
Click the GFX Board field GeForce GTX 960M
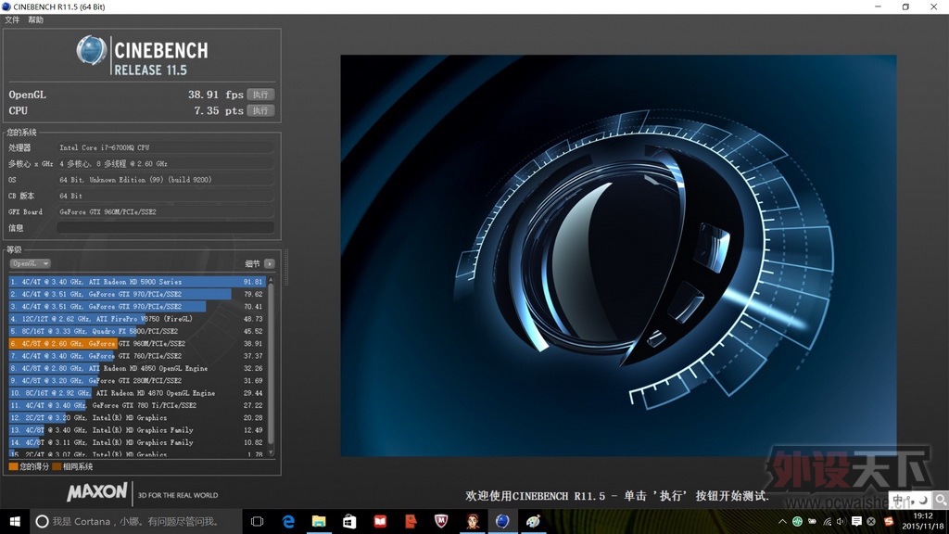tap(165, 212)
